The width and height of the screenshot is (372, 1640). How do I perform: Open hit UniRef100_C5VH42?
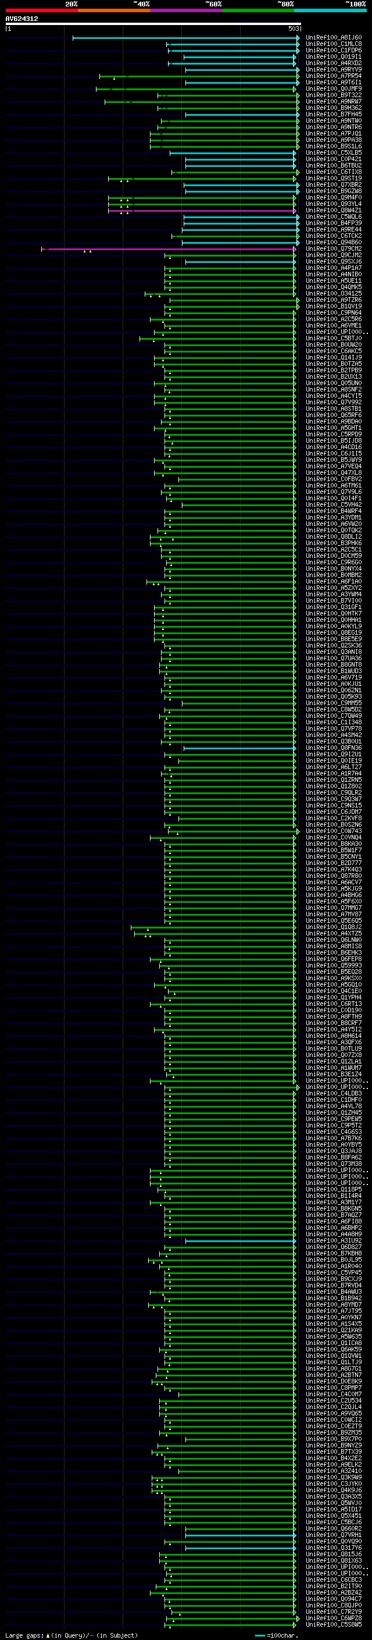tap(334, 505)
